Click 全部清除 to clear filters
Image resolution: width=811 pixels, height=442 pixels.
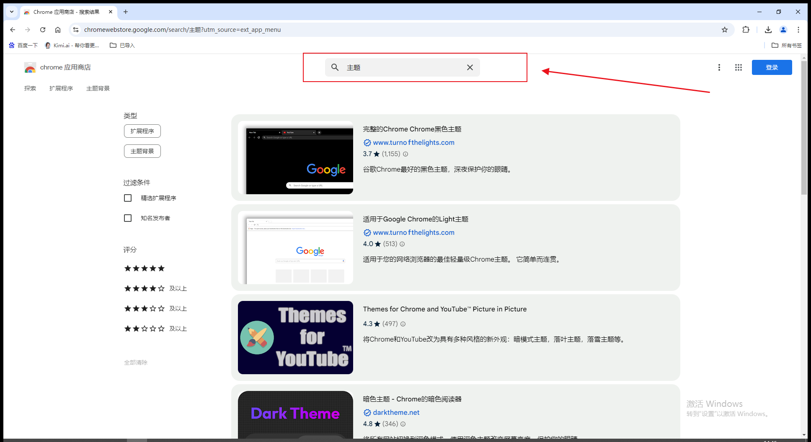136,362
